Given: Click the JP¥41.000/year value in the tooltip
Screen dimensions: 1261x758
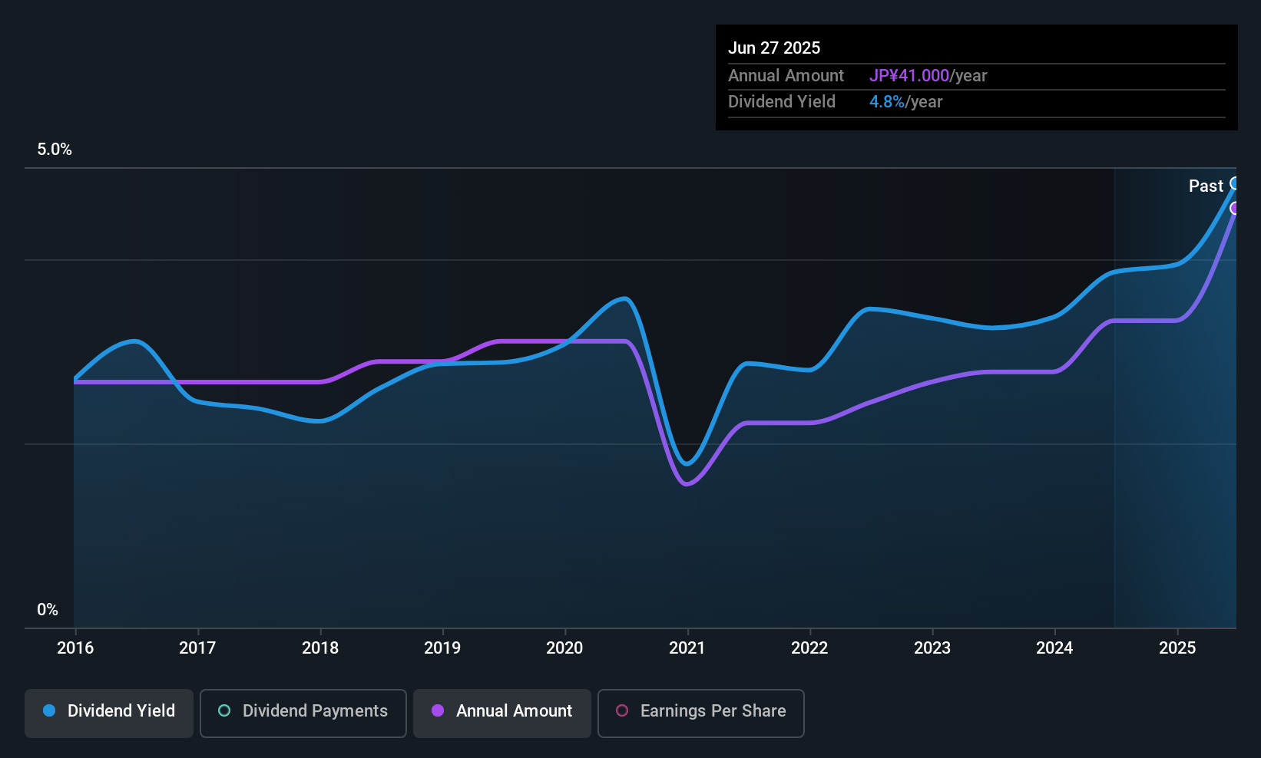Looking at the screenshot, I should click(928, 76).
